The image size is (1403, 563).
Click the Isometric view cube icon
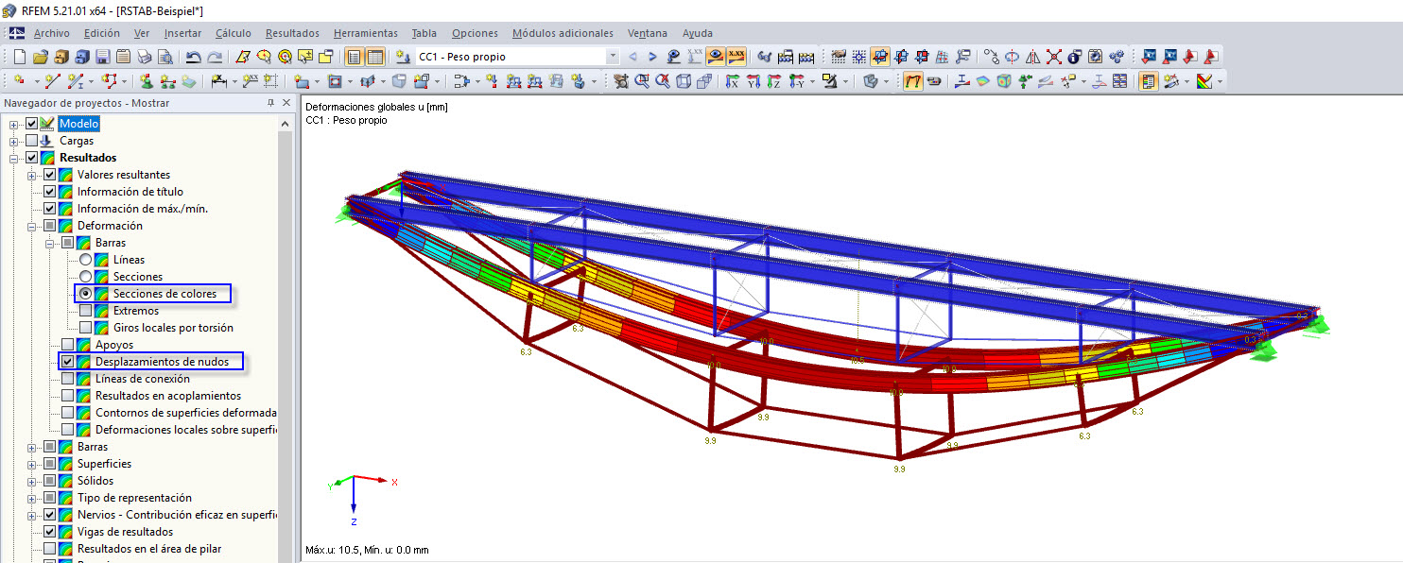684,82
